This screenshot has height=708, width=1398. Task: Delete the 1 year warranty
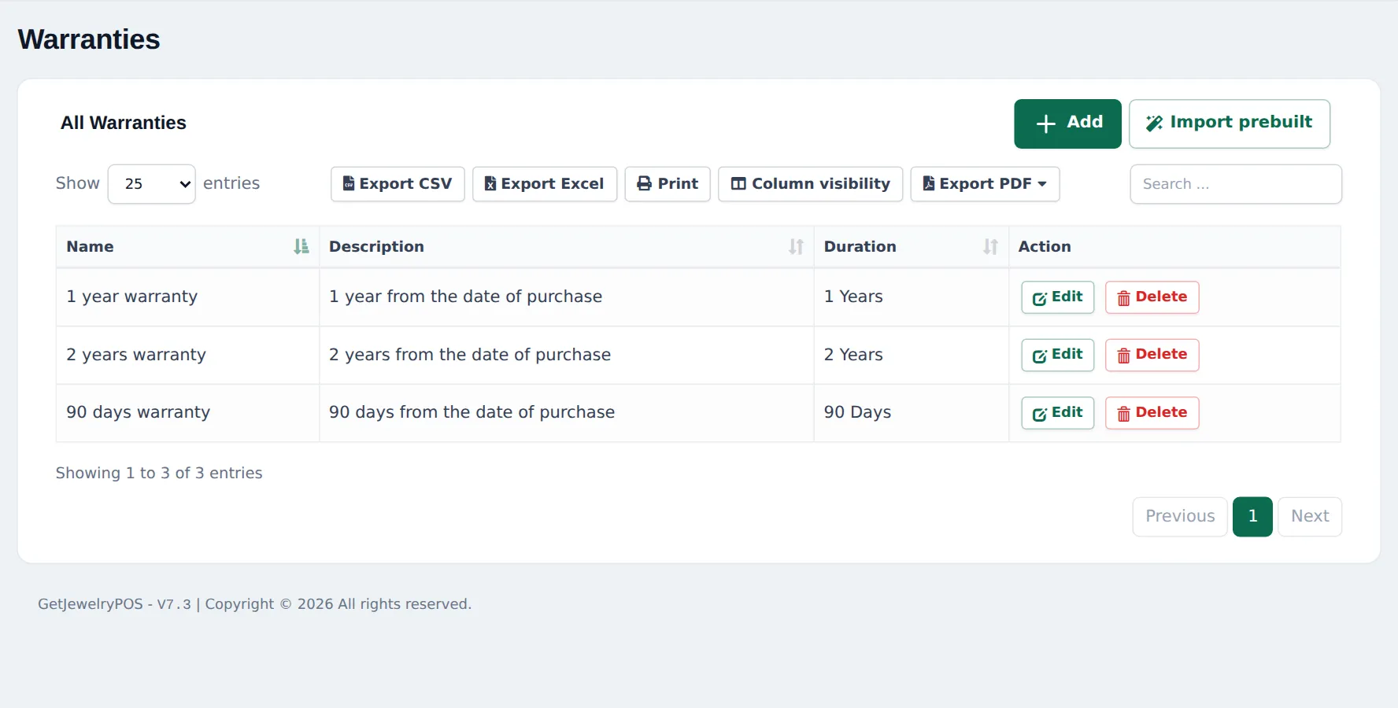(1152, 297)
